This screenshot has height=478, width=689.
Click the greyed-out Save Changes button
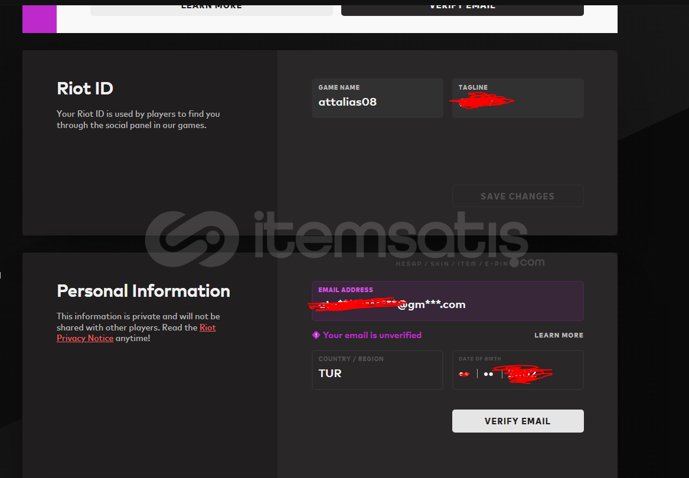coord(518,196)
